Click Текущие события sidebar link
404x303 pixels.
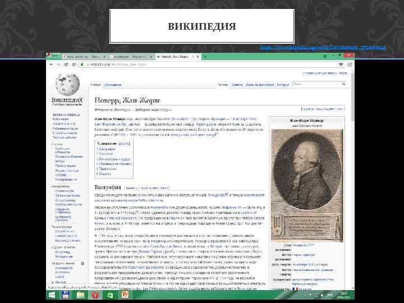65,137
